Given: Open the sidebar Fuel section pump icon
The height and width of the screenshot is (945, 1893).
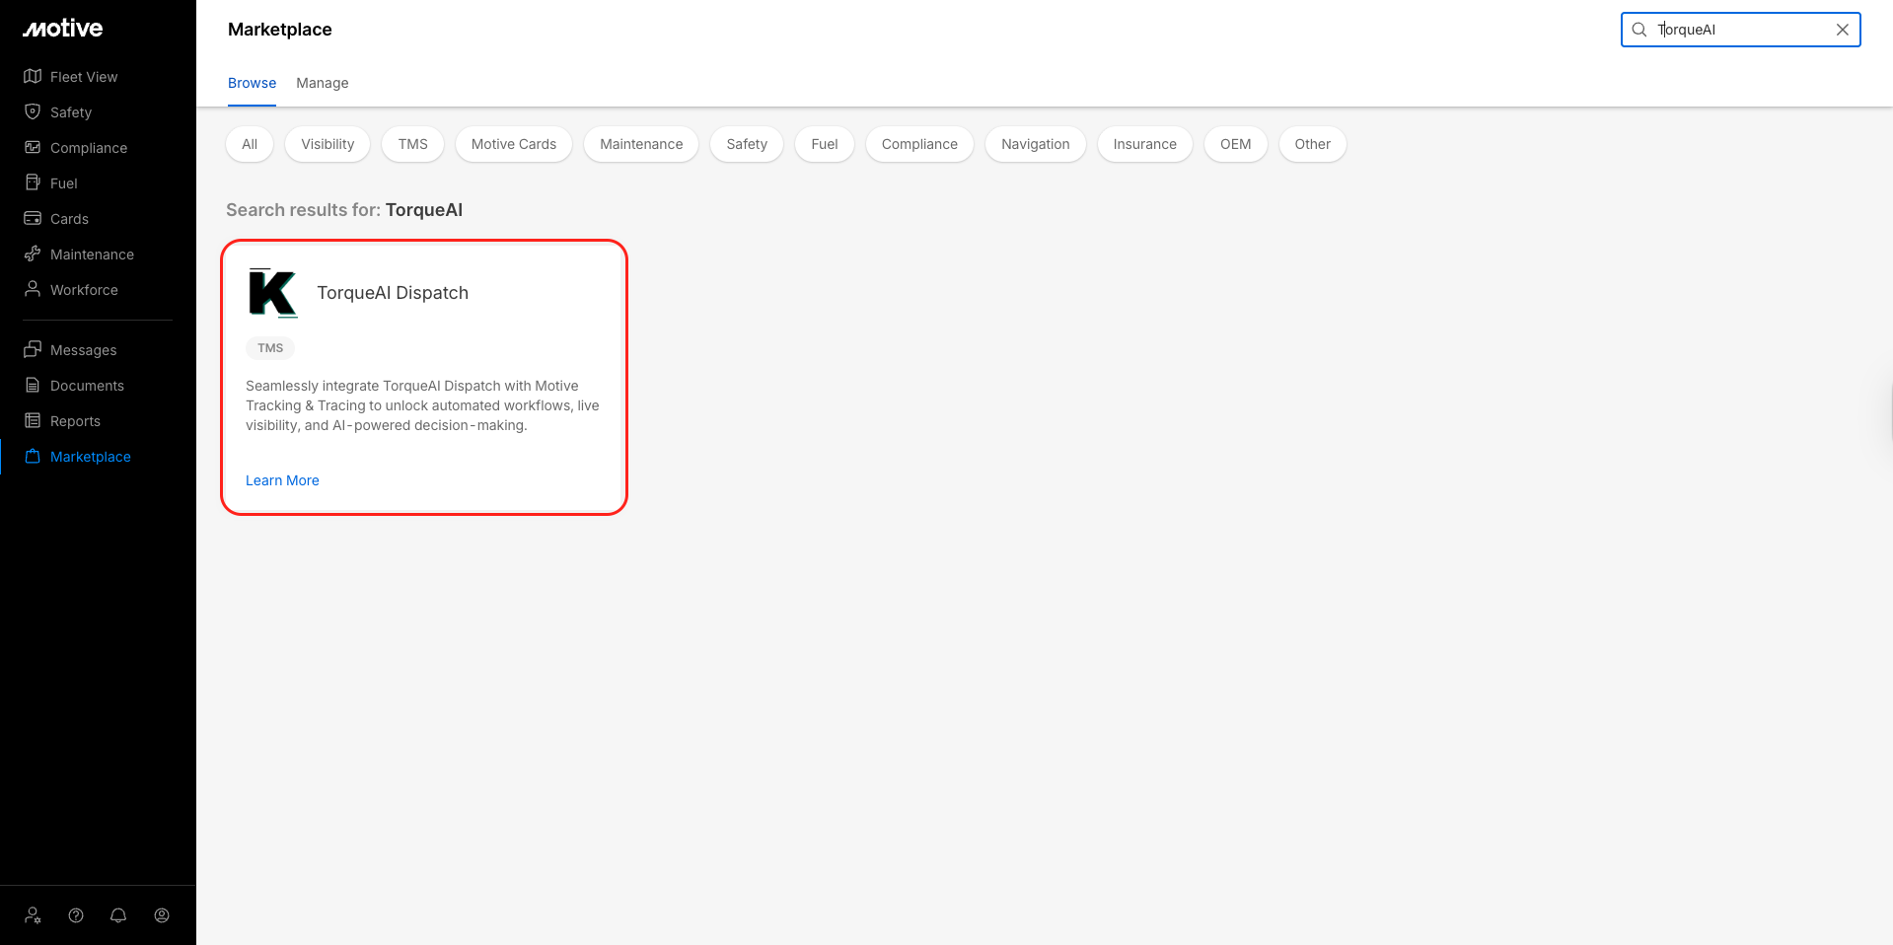Looking at the screenshot, I should tap(33, 183).
